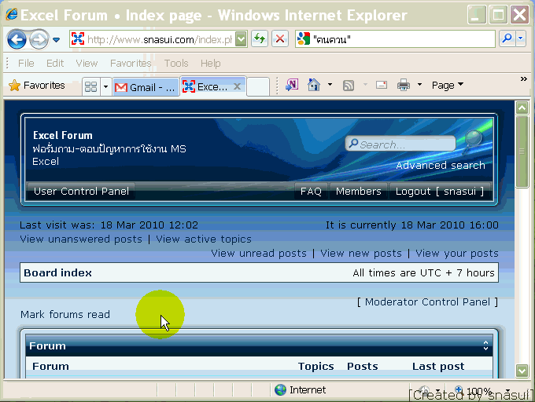535x402 pixels.
Task: Click the OneNote send icon
Action: click(x=292, y=85)
